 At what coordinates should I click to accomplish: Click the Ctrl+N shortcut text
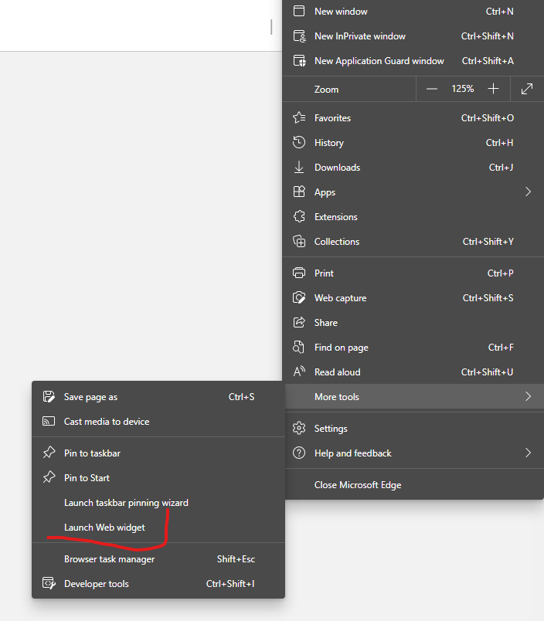(x=500, y=12)
